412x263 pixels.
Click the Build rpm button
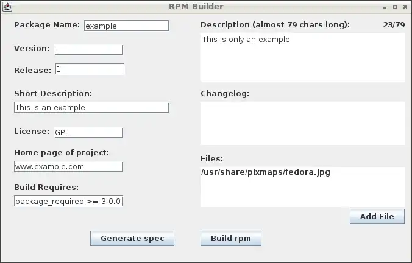click(x=231, y=238)
